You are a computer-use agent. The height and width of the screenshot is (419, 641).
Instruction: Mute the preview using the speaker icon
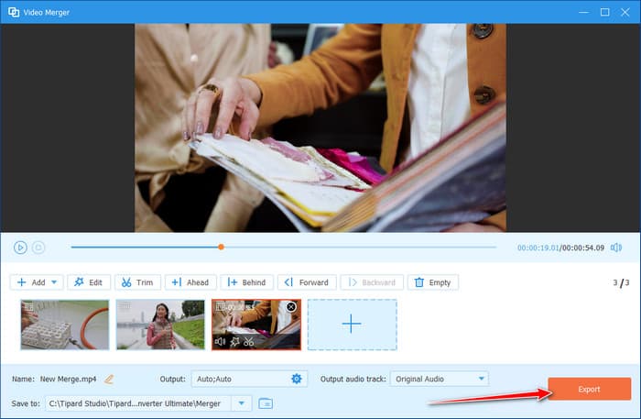coord(616,248)
